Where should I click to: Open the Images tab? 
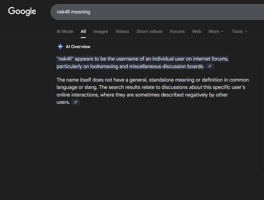(100, 32)
